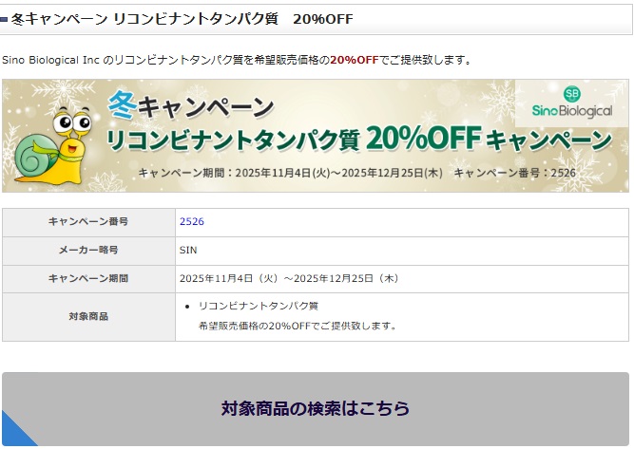The width and height of the screenshot is (634, 449).
Task: Click the キャンペーン期間 table header cell
Action: coord(88,279)
